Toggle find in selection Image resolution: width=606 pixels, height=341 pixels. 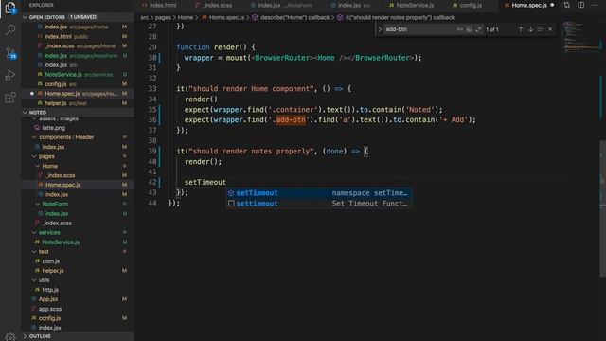point(540,29)
